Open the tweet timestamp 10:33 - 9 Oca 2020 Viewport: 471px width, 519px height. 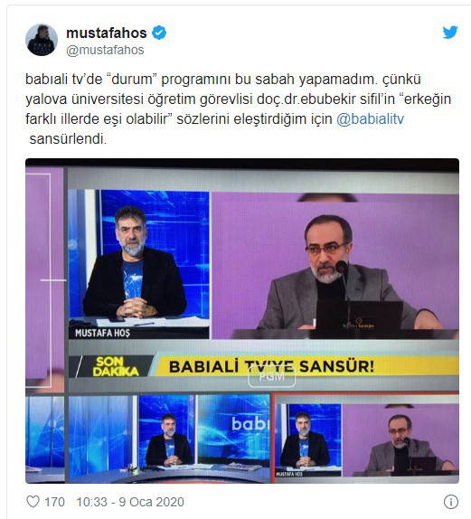[x=130, y=502]
